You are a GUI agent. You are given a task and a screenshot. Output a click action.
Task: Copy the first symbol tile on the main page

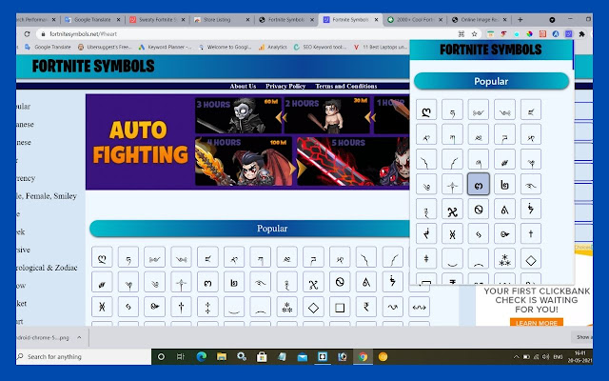coord(102,257)
